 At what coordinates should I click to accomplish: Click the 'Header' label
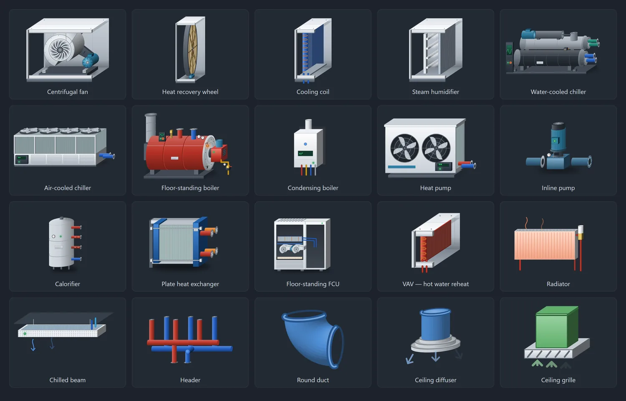[190, 380]
